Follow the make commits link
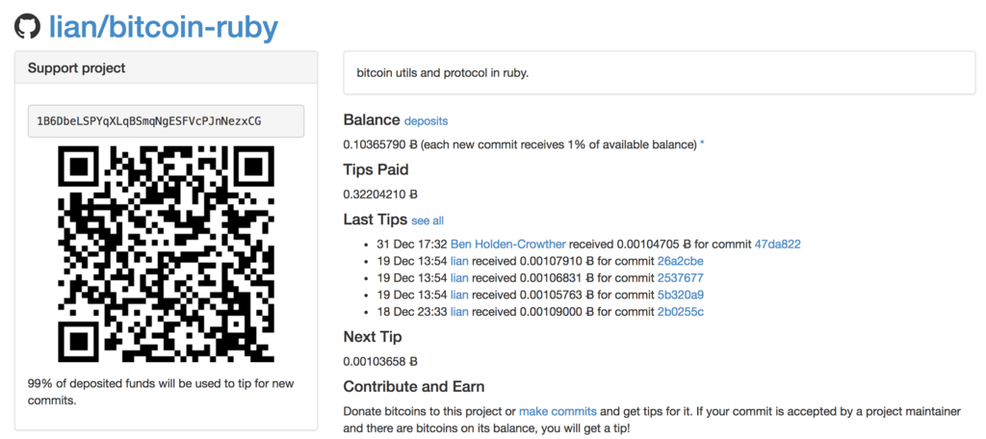 click(558, 412)
